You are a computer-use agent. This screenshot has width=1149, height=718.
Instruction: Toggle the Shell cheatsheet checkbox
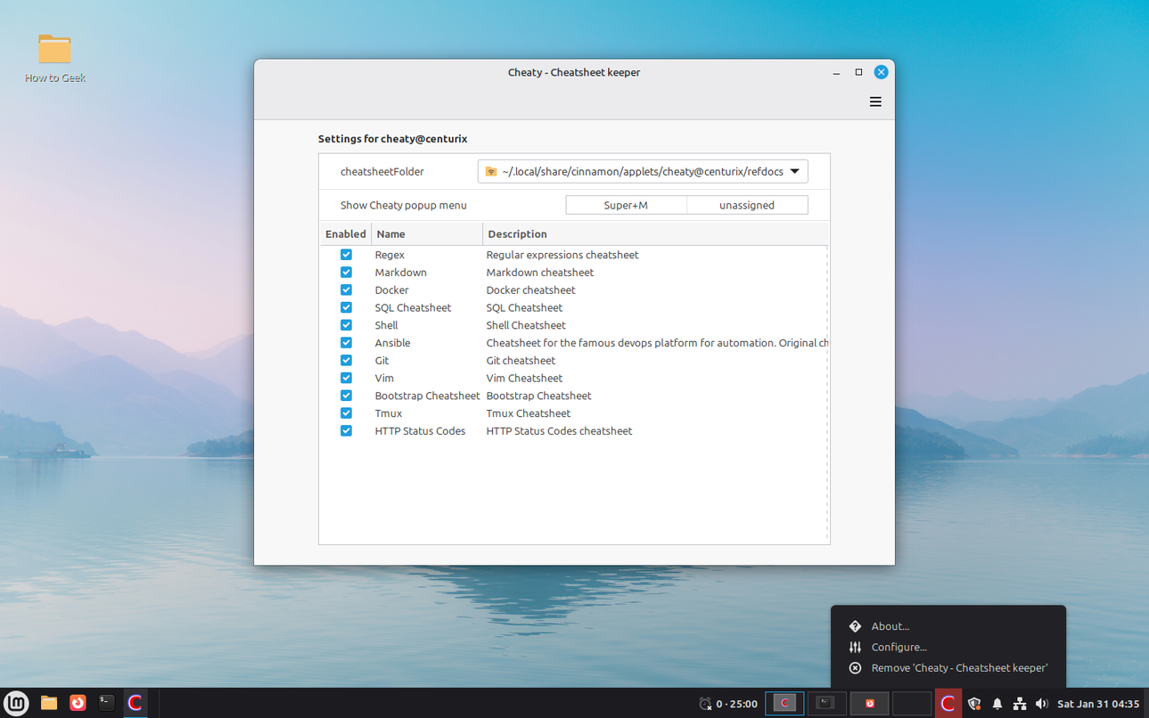click(x=346, y=325)
